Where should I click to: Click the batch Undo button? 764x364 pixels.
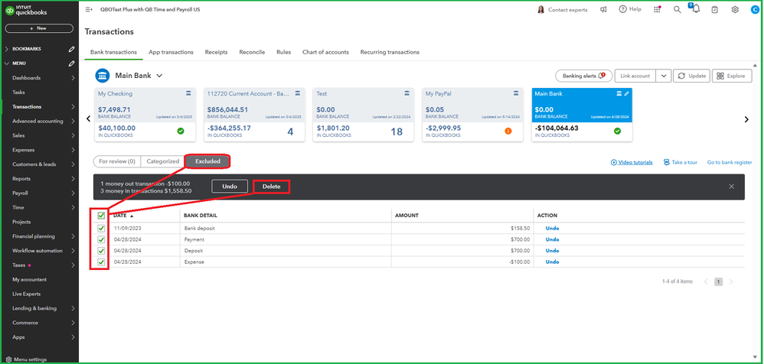(x=230, y=187)
